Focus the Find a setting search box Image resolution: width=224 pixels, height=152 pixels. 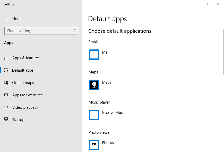39,31
